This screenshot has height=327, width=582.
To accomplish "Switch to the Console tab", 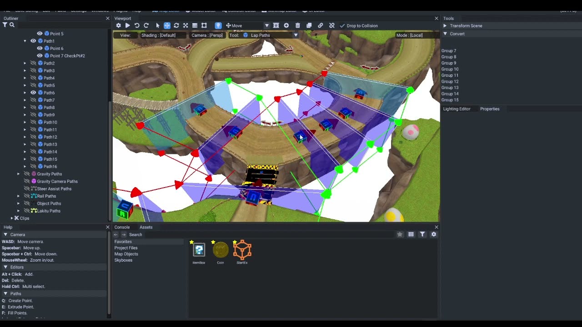I will pyautogui.click(x=122, y=227).
